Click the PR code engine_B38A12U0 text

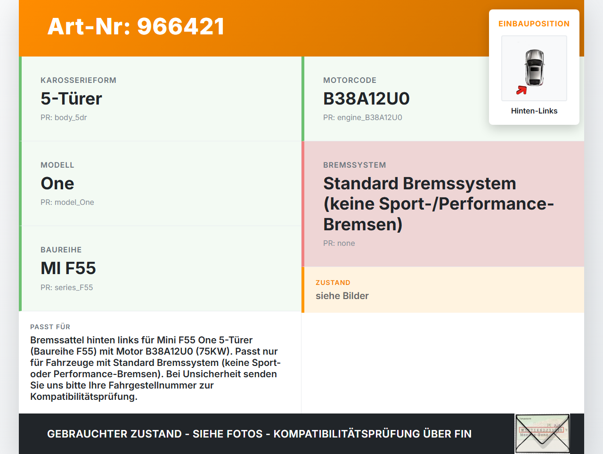tap(362, 117)
